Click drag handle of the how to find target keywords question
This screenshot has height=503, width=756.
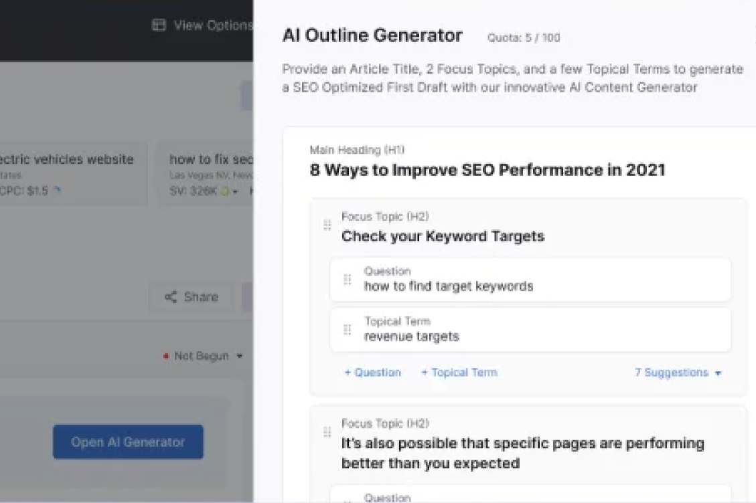348,280
